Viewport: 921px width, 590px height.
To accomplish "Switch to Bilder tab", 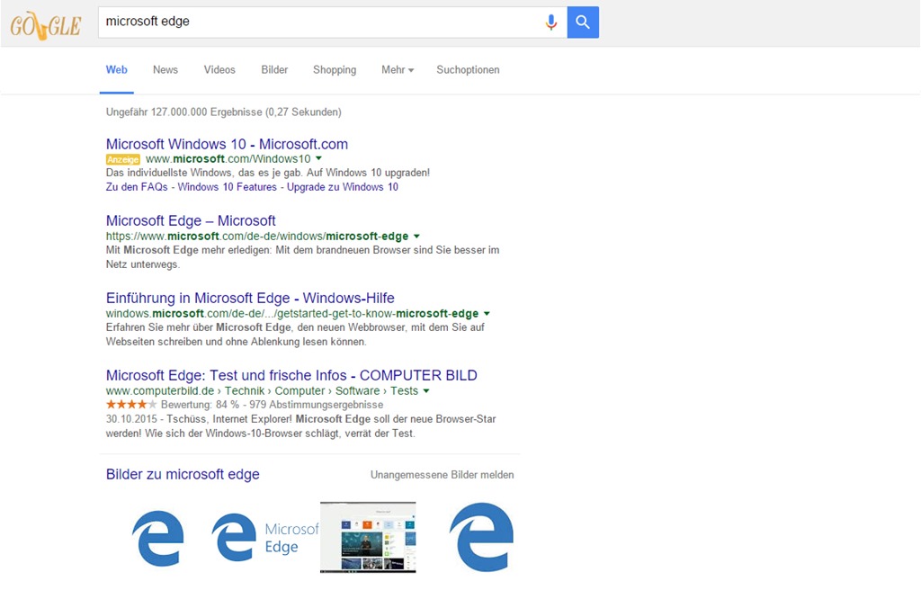I will coord(274,70).
